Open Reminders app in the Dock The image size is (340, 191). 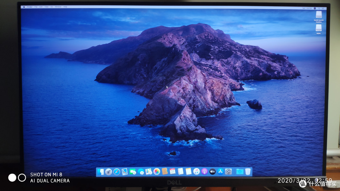pos(180,172)
